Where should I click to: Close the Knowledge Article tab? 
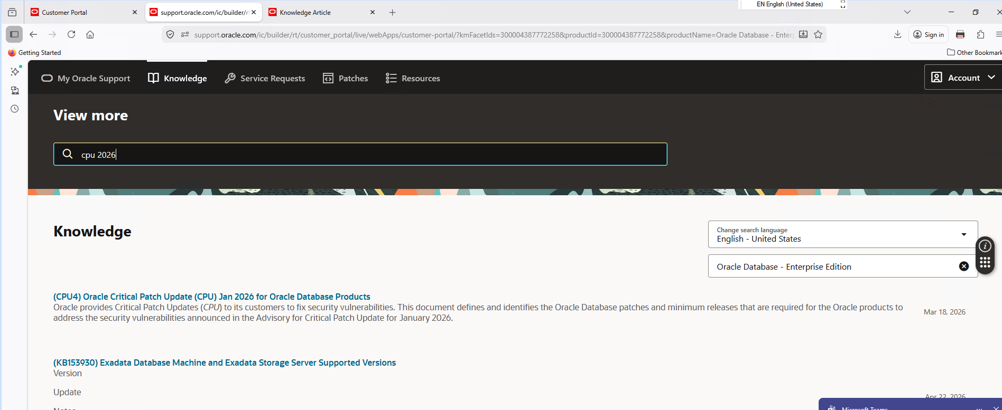pyautogui.click(x=372, y=12)
